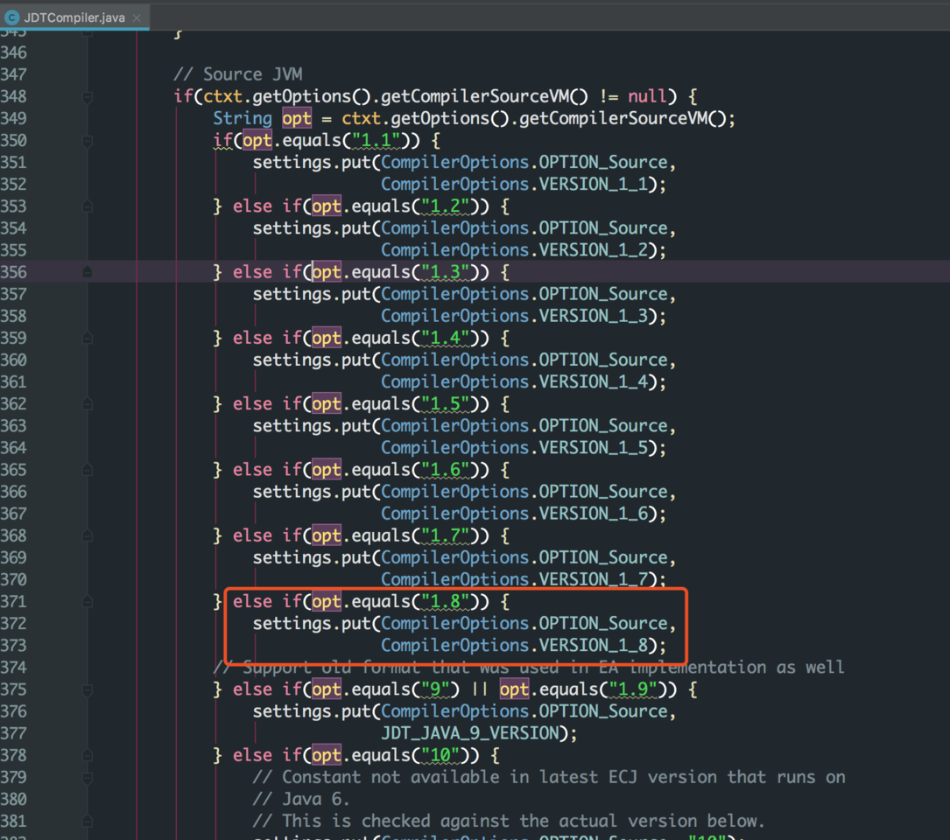Click the fold handle on line 365

[88, 470]
